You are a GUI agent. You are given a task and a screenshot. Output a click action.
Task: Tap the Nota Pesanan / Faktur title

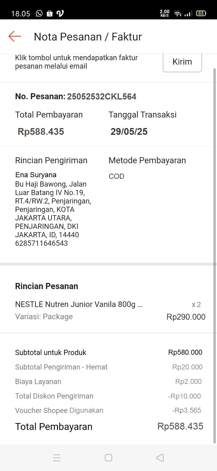(x=88, y=37)
